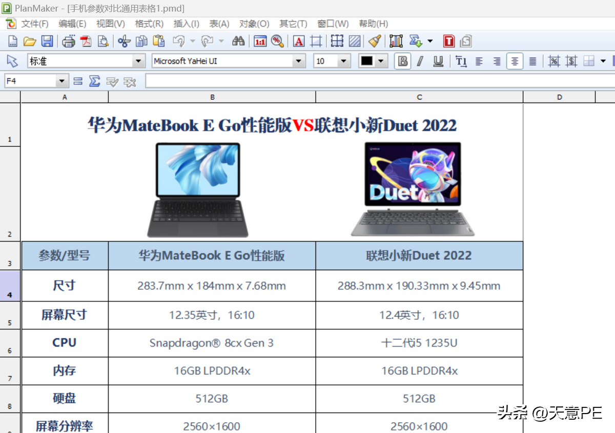Image resolution: width=615 pixels, height=433 pixels.
Task: Set zoom to actual size 1:1 icon
Action: click(x=260, y=41)
